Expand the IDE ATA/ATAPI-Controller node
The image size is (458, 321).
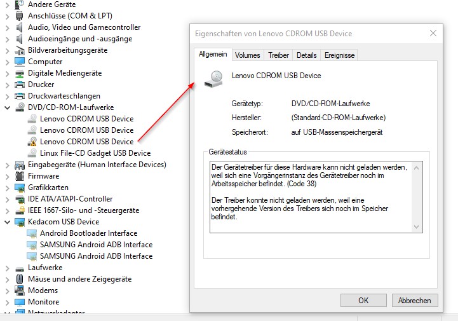[x=7, y=199]
